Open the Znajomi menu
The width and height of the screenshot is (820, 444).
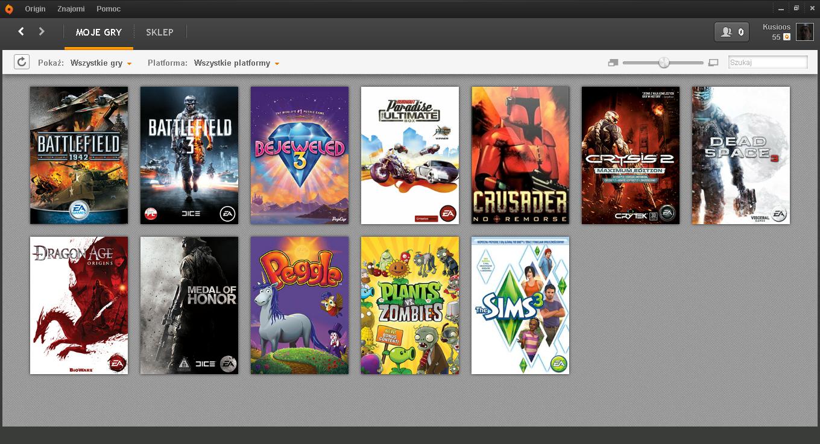pos(71,9)
